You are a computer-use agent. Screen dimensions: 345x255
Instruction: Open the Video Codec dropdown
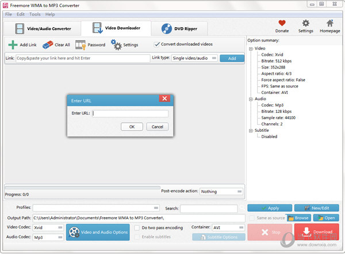click(48, 227)
